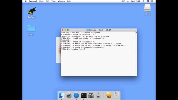178x100 pixels.
Task: Click the 'sudo cp' libftd2xx command line
Action: pyautogui.click(x=92, y=44)
